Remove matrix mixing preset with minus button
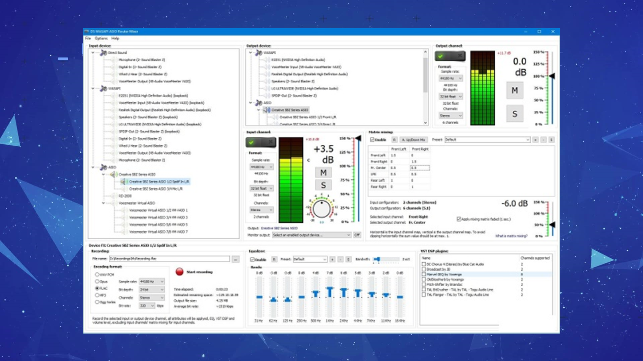This screenshot has width=643, height=361. click(543, 140)
